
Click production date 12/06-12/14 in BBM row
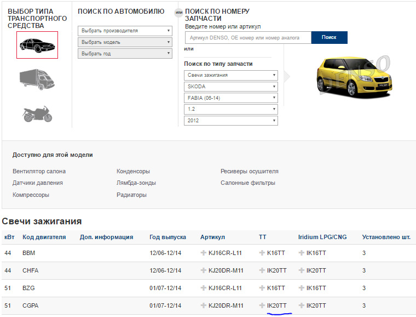tap(165, 253)
